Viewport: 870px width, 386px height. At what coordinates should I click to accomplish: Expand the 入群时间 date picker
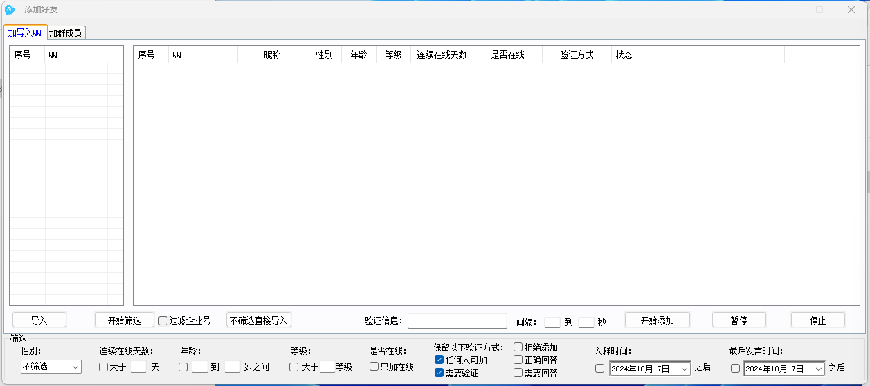[x=685, y=369]
